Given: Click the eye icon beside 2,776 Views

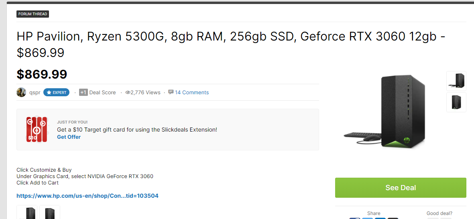Looking at the screenshot, I should pyautogui.click(x=128, y=92).
